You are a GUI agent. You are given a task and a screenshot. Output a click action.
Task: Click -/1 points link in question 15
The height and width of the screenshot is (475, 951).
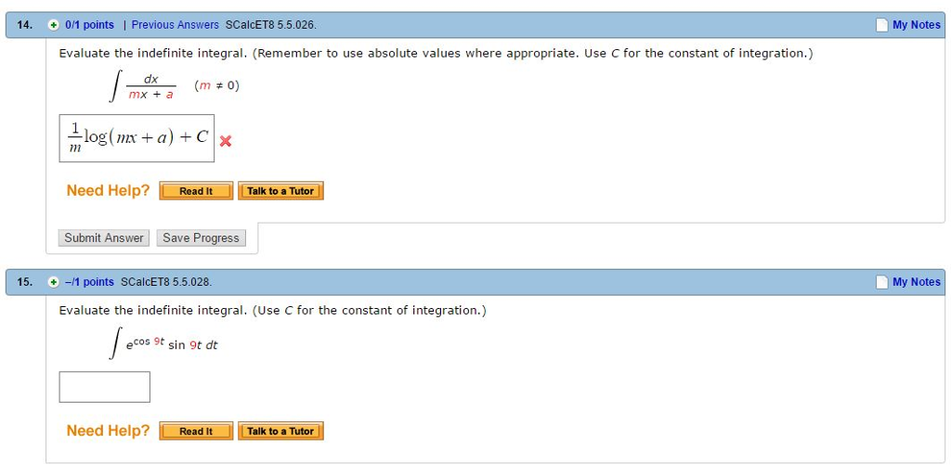click(89, 282)
